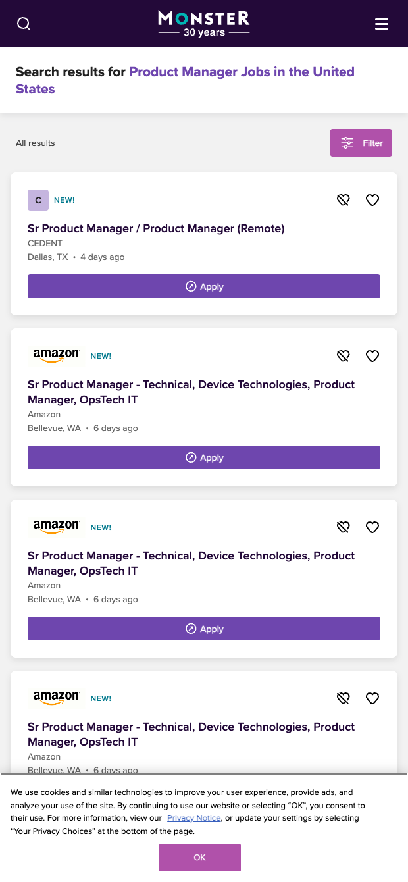Open the Filter options panel
The width and height of the screenshot is (408, 882).
click(361, 143)
